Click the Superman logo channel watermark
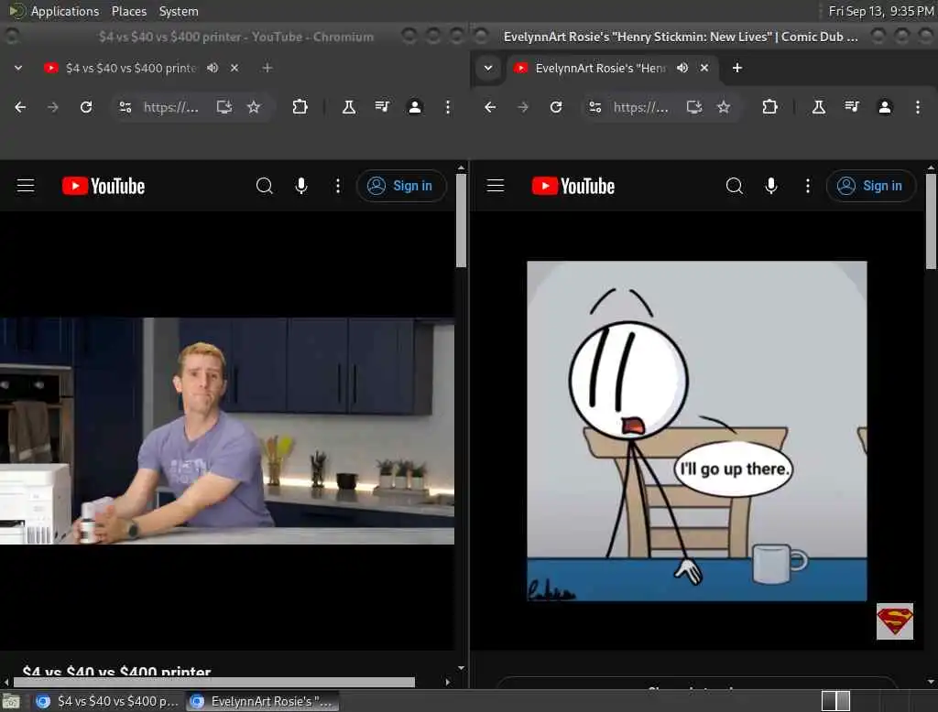The image size is (938, 712). point(894,621)
